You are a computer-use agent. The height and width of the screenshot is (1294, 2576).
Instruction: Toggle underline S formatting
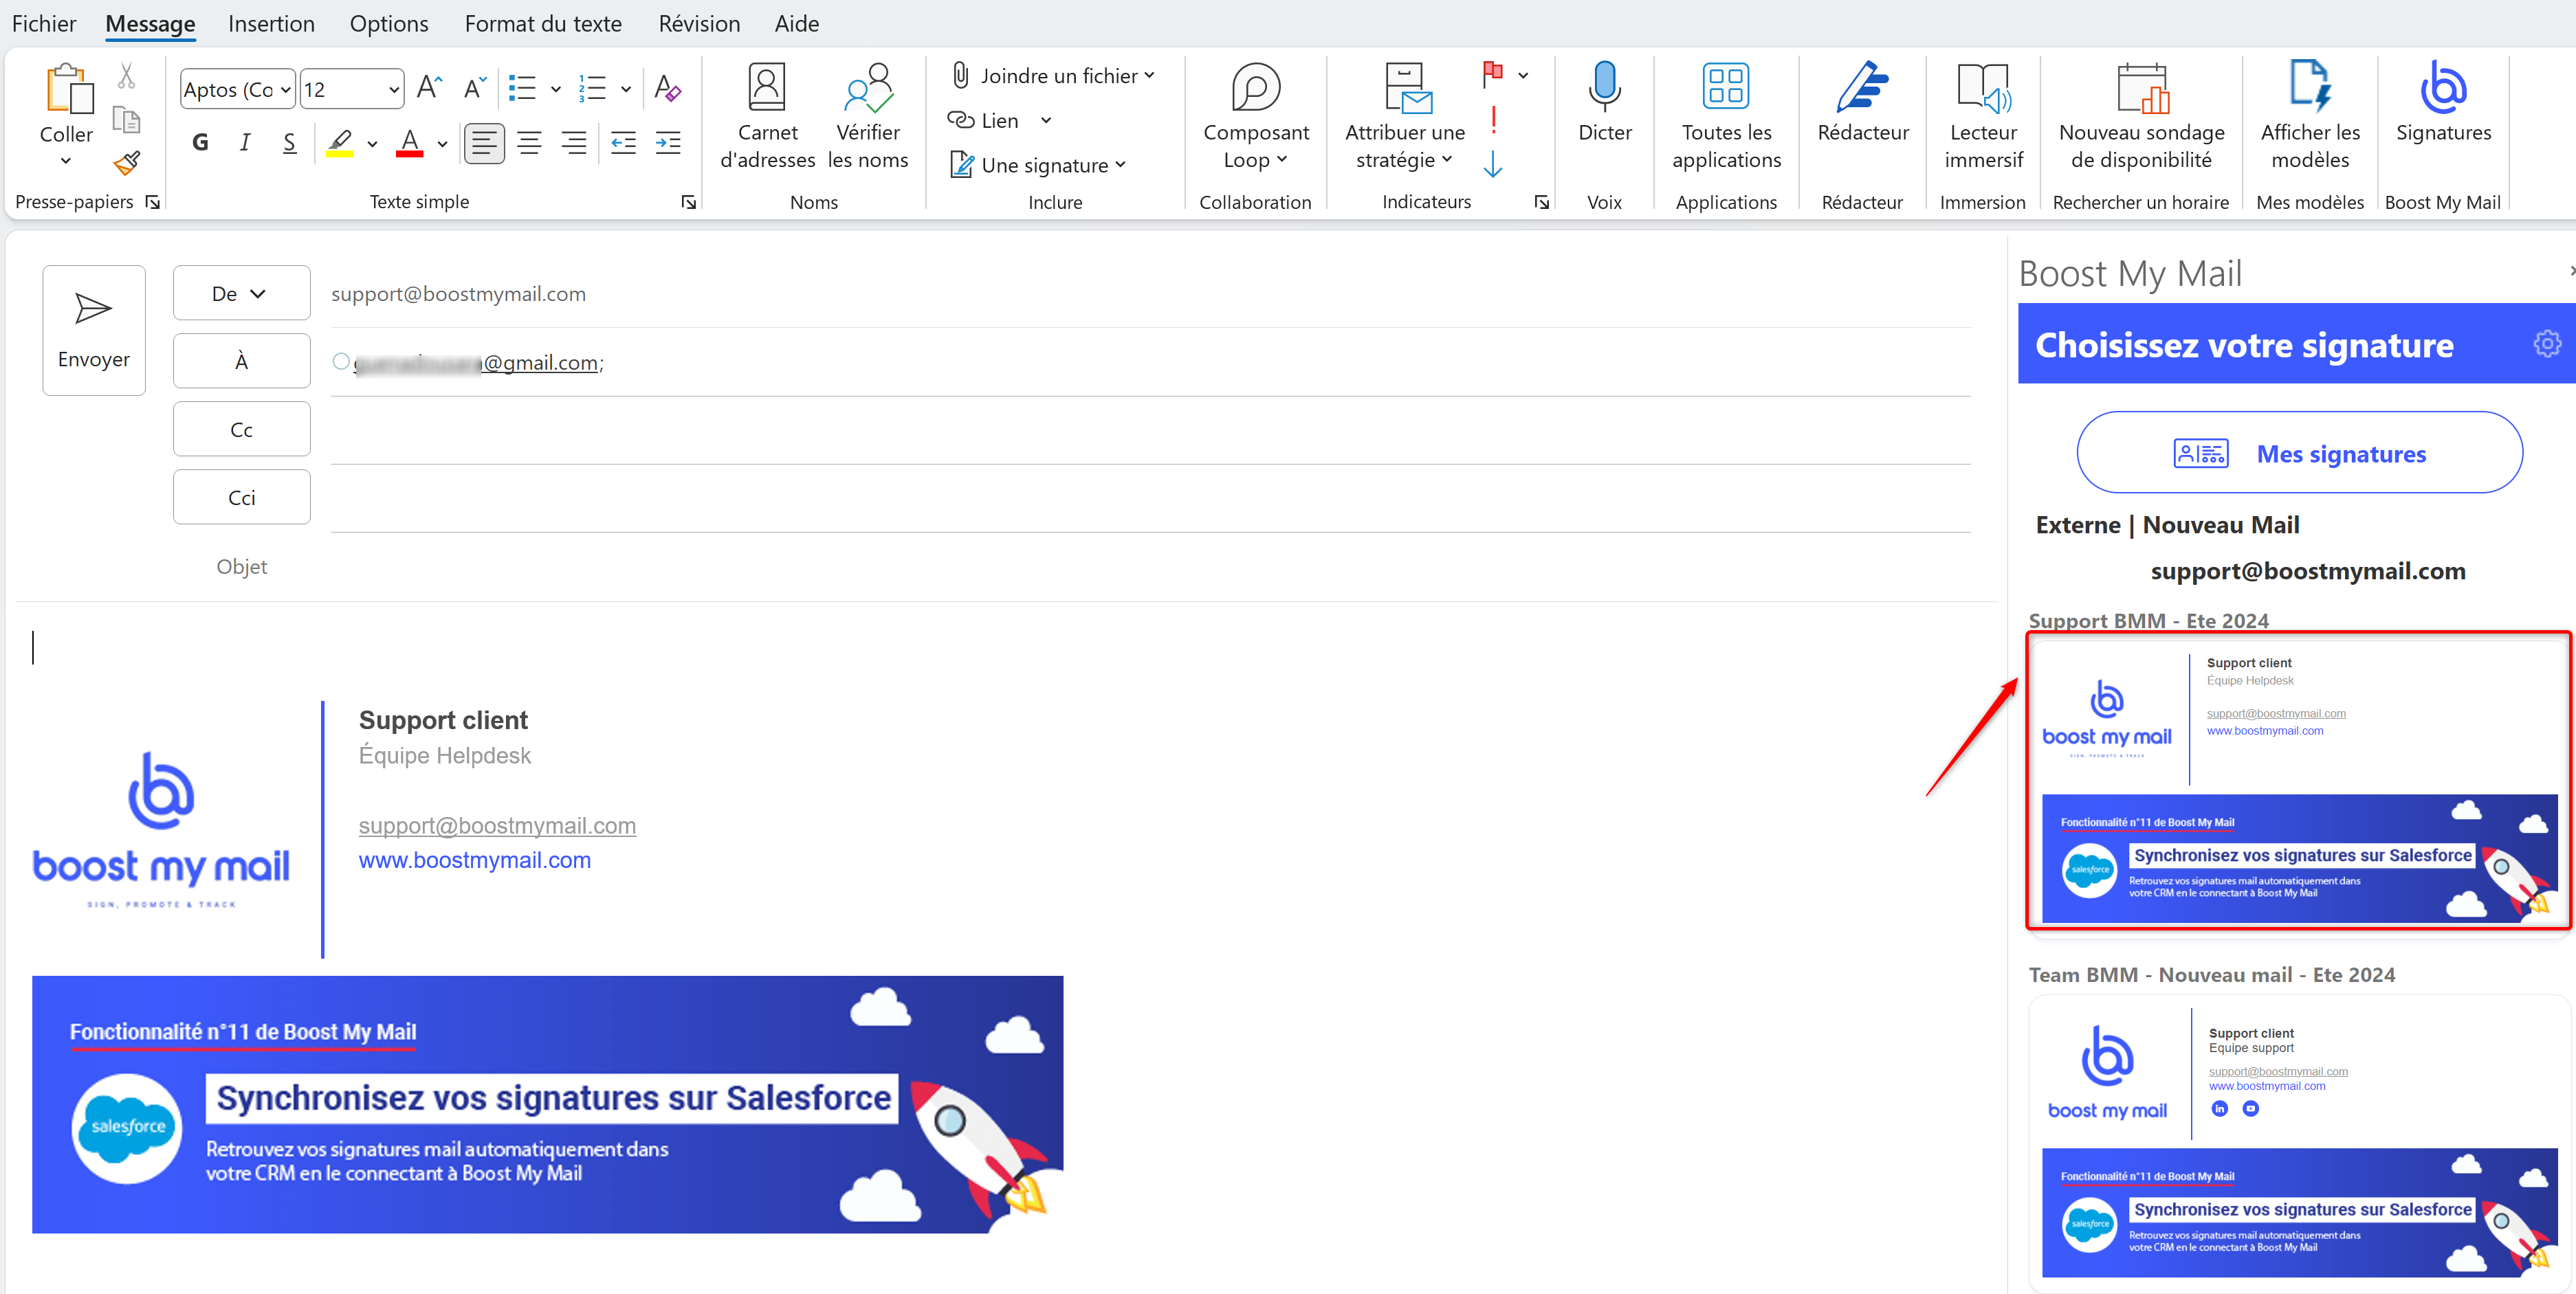[x=289, y=143]
